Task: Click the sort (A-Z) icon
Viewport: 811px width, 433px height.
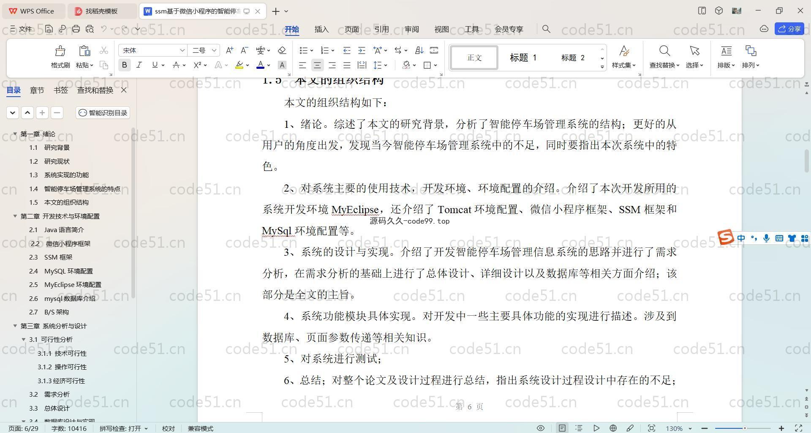Action: (x=419, y=50)
